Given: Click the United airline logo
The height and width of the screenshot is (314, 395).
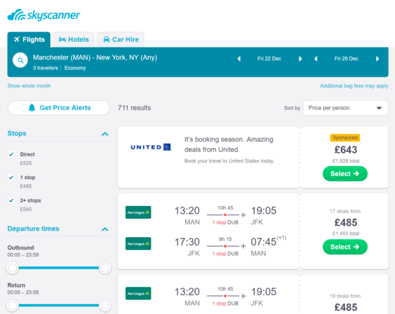Looking at the screenshot, I should 151,147.
